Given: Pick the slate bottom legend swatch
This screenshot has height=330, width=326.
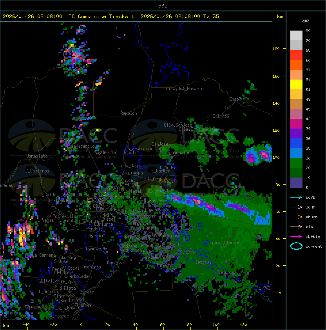Looking at the screenshot, I should pos(296,183).
